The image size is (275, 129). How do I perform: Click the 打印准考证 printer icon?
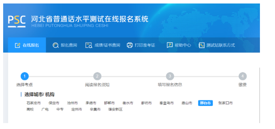click(130, 45)
